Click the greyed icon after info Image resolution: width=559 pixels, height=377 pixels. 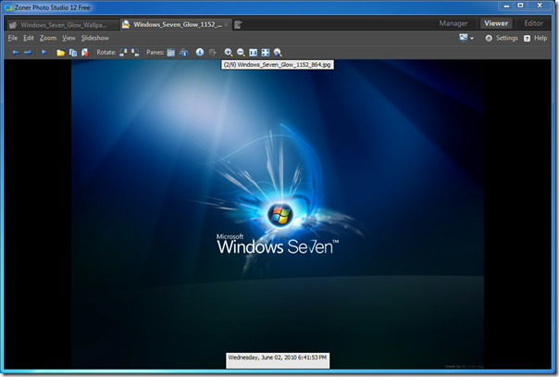tap(213, 53)
